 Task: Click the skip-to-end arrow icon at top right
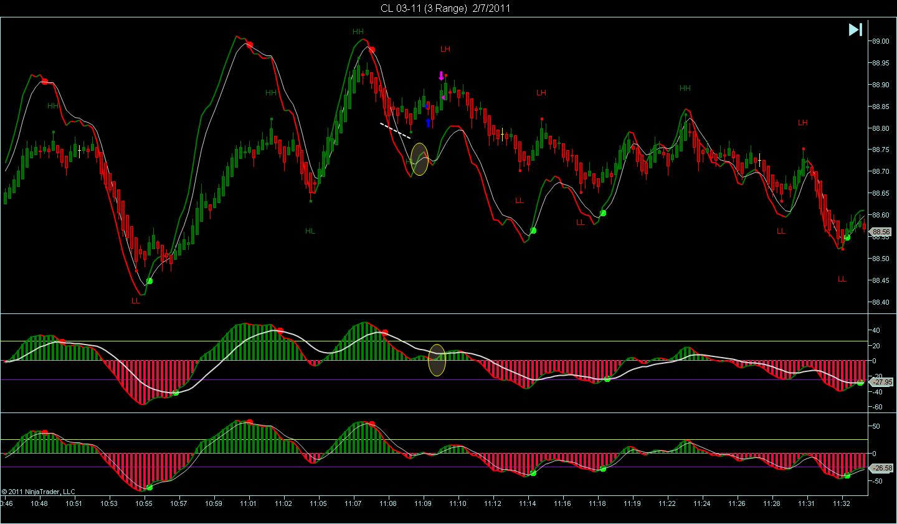click(x=855, y=29)
